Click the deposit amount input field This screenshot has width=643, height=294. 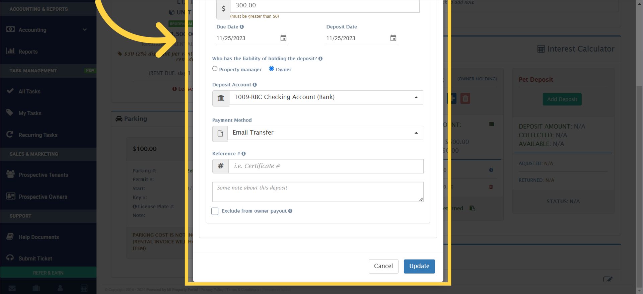[325, 6]
